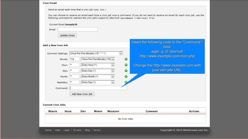Open the Minute preset dropdown
Viewport: 248px width, 139px height.
98,59
